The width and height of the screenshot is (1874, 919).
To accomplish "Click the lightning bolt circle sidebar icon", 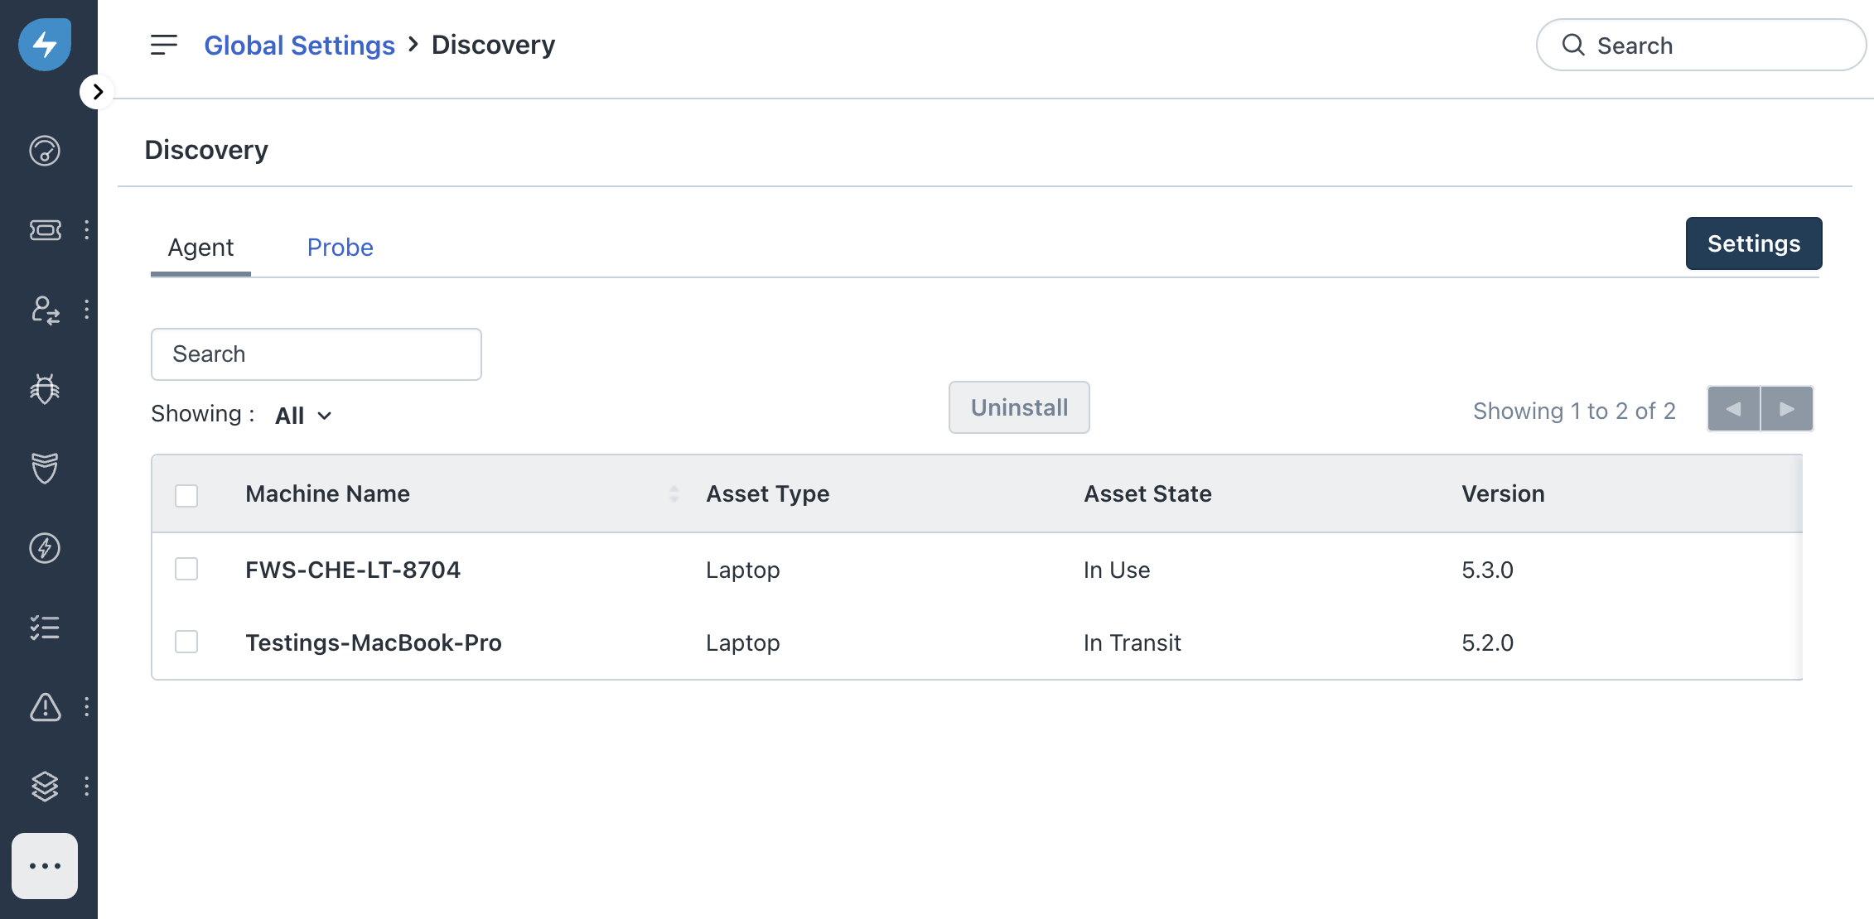I will coord(45,548).
